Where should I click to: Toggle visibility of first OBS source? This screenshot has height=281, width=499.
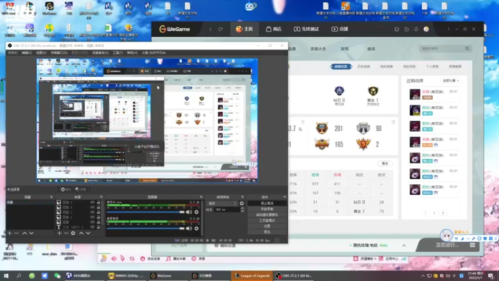92,202
